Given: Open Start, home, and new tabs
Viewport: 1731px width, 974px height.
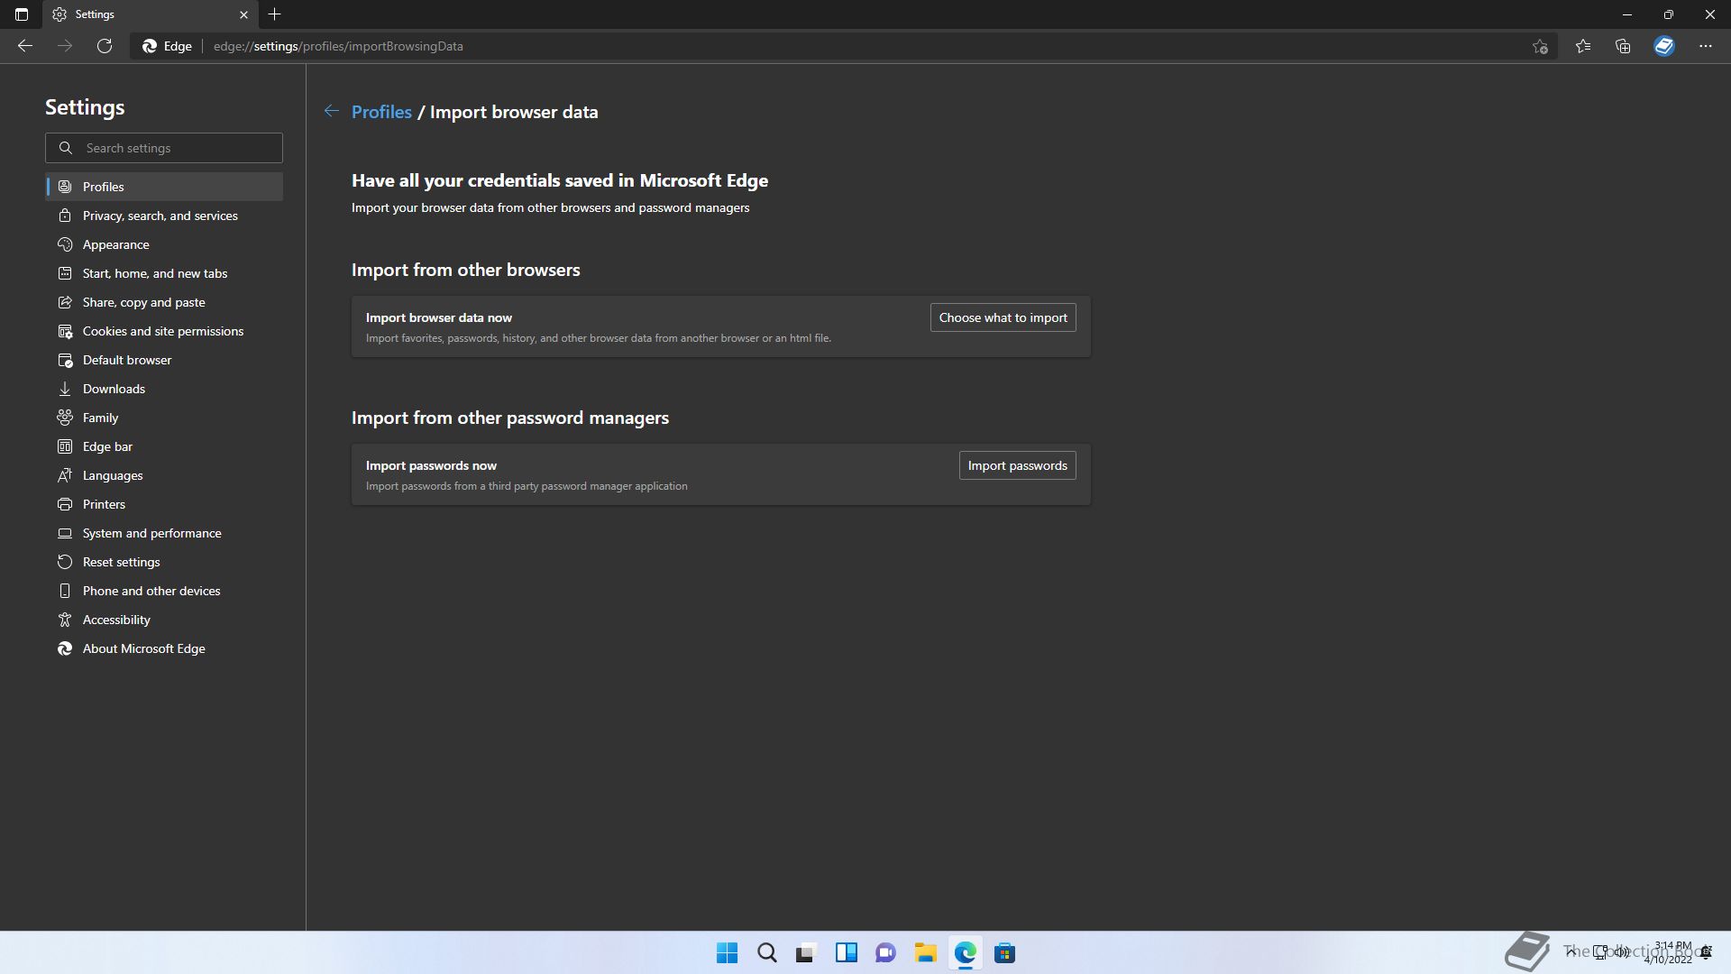Looking at the screenshot, I should tap(164, 273).
